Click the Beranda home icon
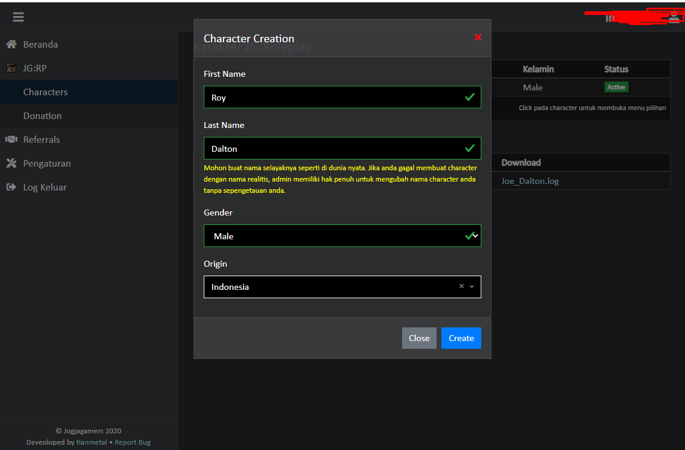685x450 pixels. click(x=11, y=45)
